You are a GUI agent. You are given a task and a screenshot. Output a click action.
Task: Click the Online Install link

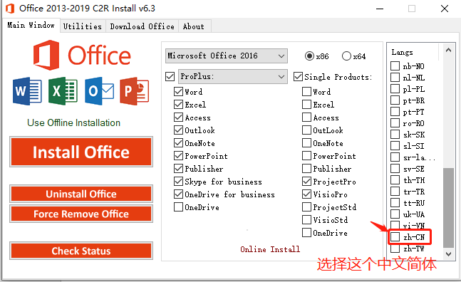coord(270,249)
